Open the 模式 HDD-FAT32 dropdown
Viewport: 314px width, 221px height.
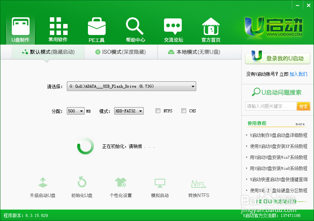[129, 111]
